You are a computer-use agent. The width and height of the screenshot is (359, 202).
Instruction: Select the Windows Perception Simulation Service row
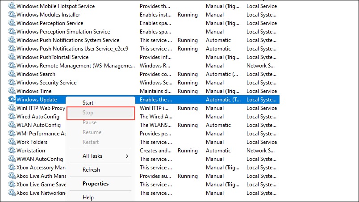144,32
